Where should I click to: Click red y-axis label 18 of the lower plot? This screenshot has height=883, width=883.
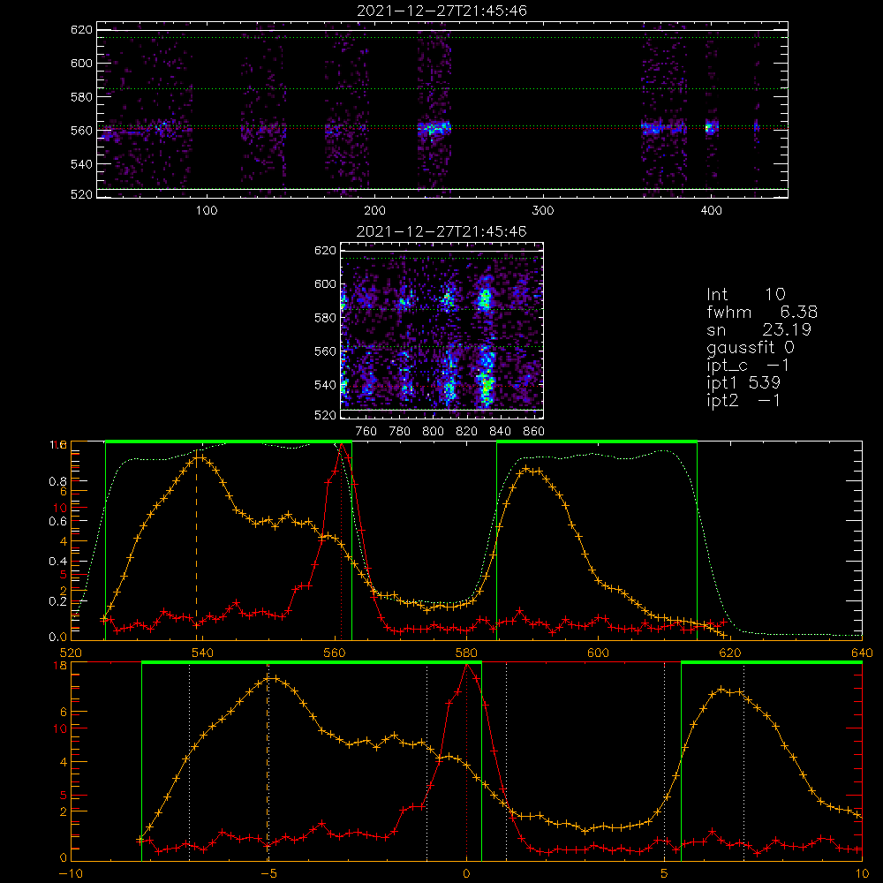pos(60,666)
